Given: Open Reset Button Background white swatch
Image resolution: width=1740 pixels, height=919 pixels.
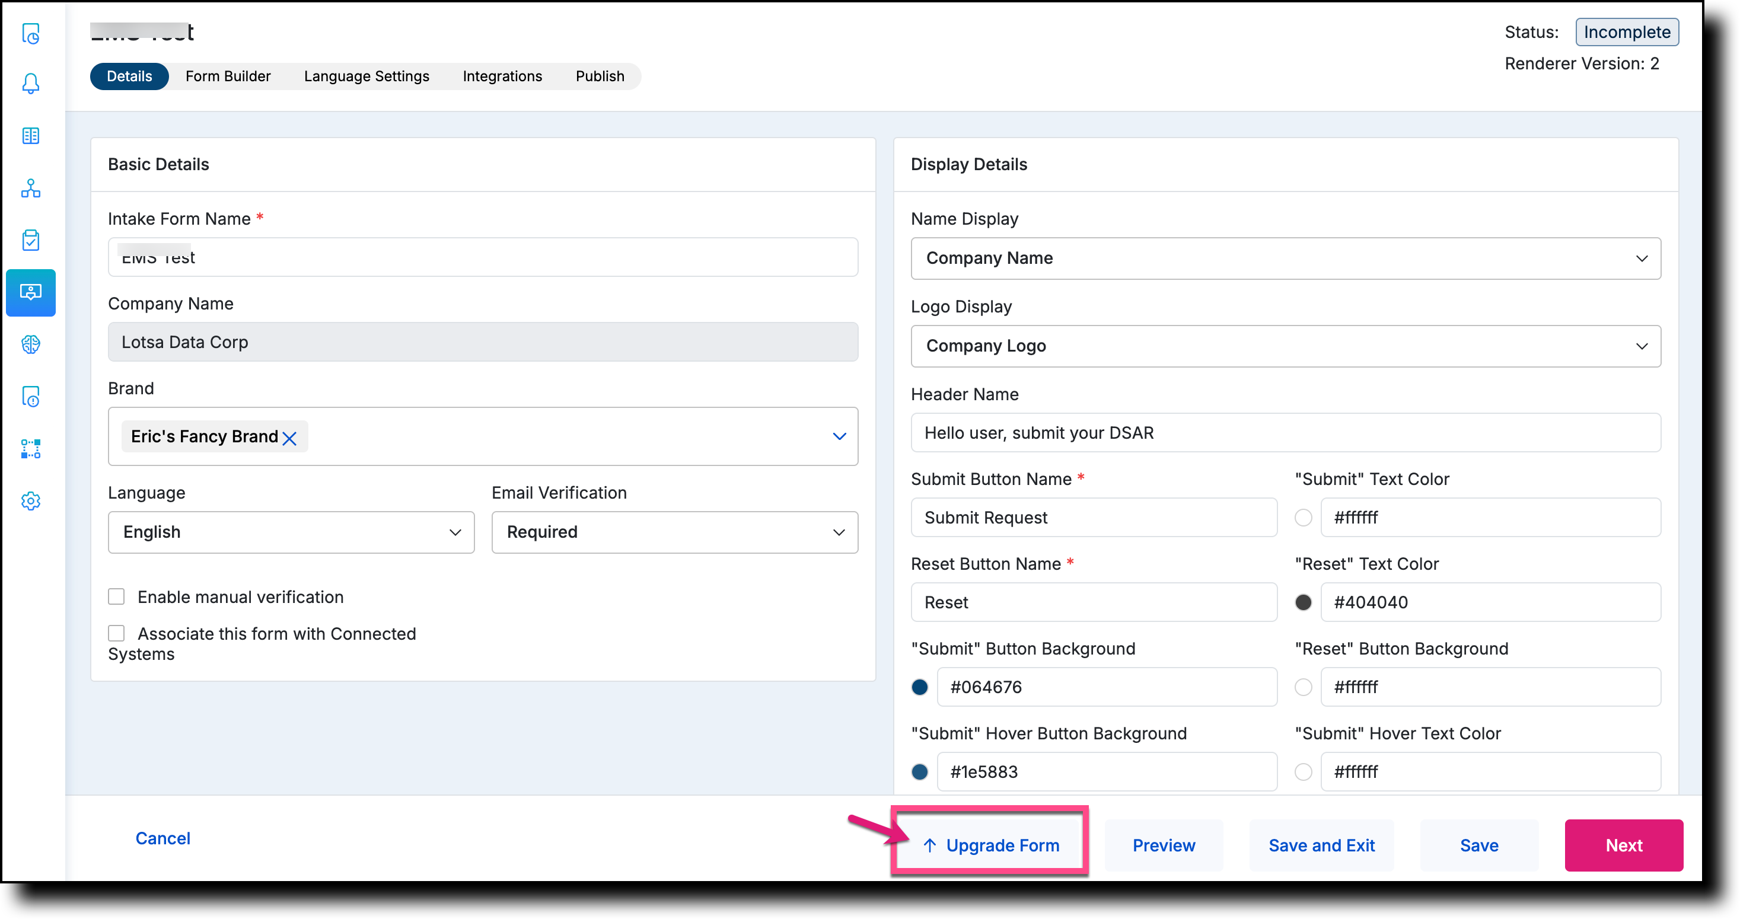Looking at the screenshot, I should click(x=1303, y=687).
